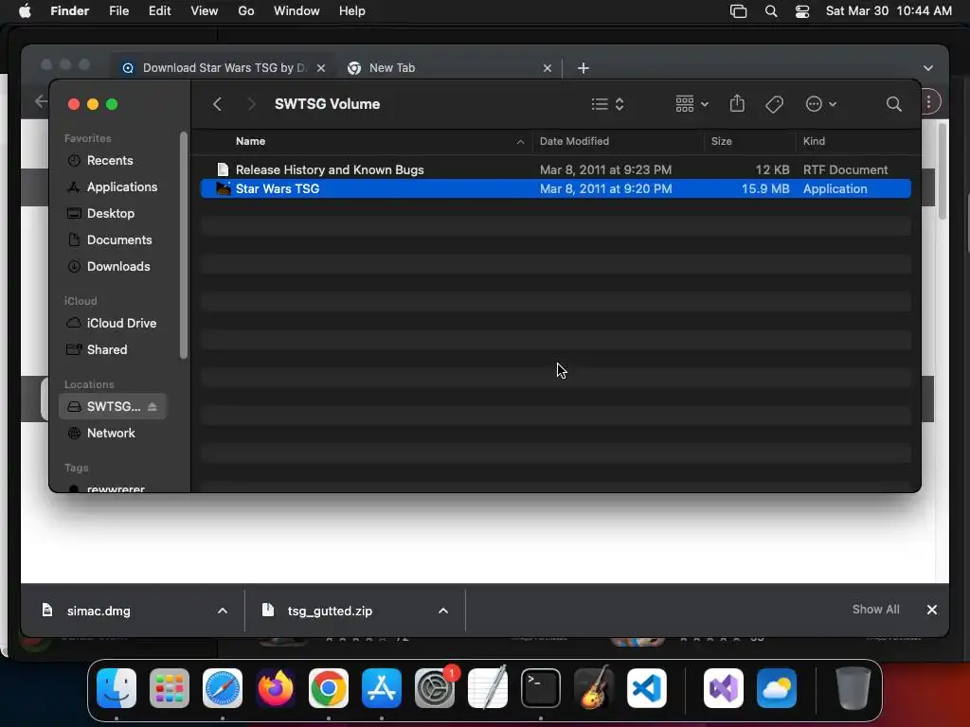Viewport: 970px width, 727px height.
Task: Eject the SWTSG volume
Action: pyautogui.click(x=153, y=407)
